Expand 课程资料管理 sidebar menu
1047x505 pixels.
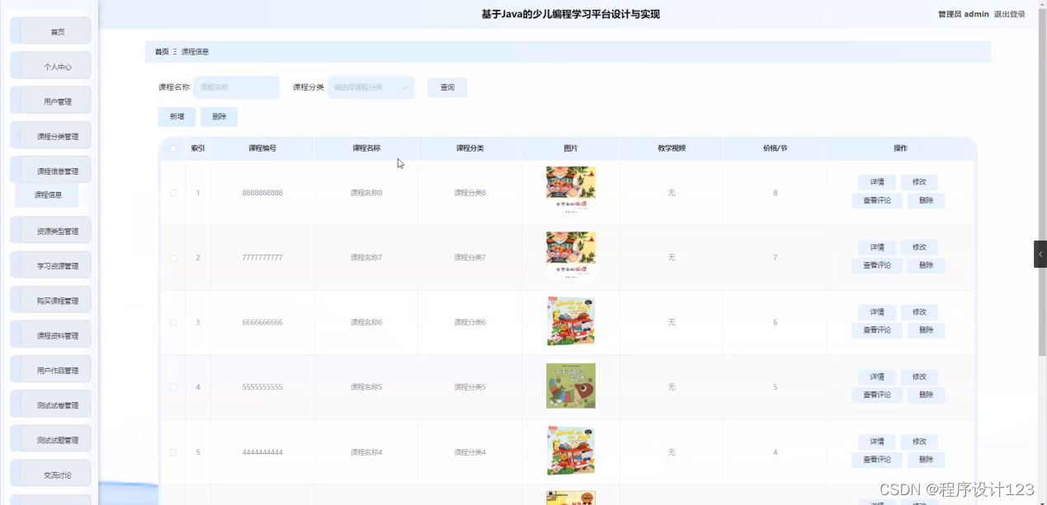pyautogui.click(x=50, y=334)
